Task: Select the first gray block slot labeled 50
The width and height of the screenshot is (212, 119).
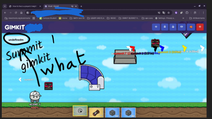Action: coord(112,112)
